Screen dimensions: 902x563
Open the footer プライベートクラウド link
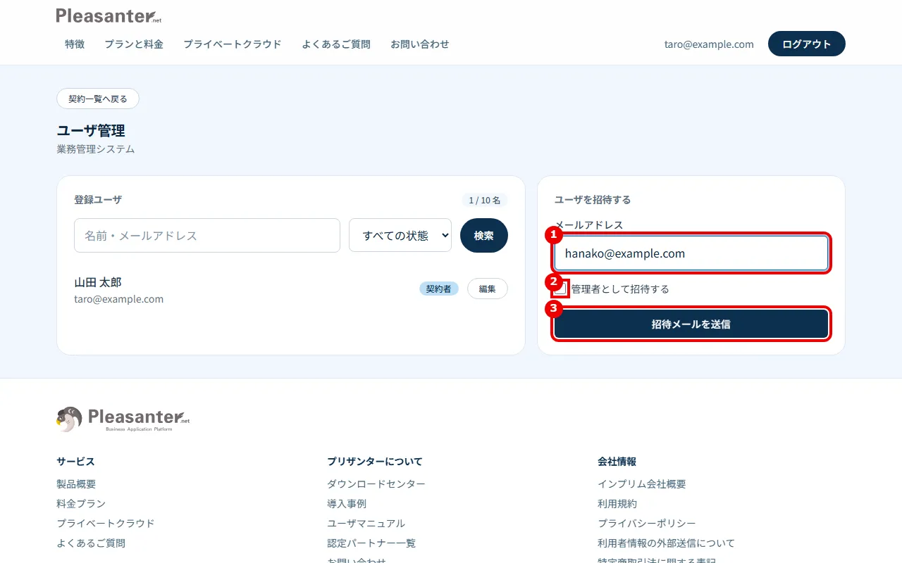coord(106,524)
